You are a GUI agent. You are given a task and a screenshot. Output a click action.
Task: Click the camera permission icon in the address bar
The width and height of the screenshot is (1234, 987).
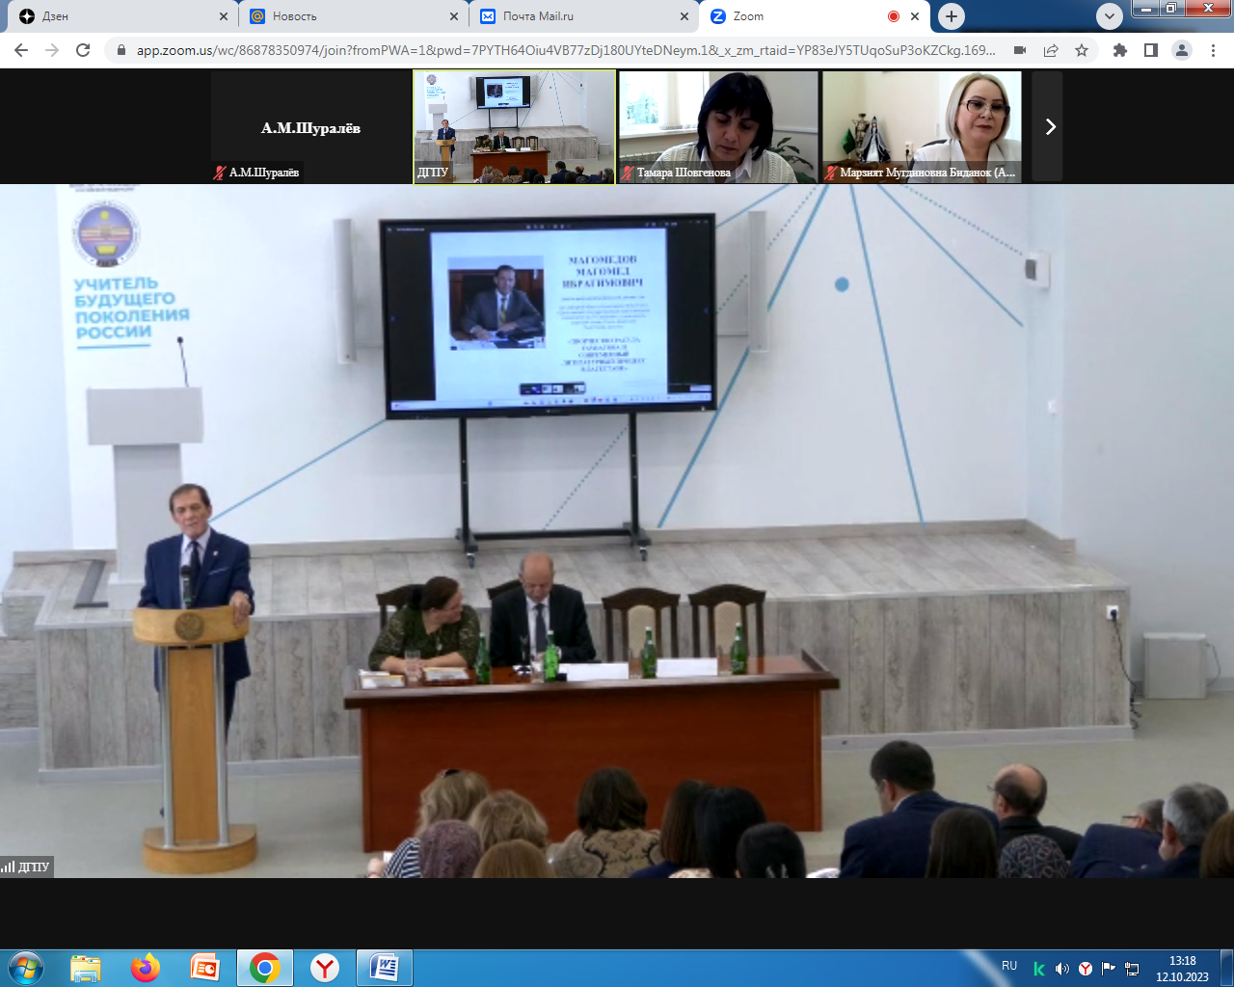(1019, 50)
